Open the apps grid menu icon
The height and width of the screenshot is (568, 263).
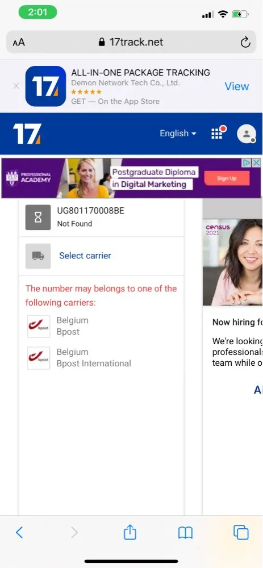(x=219, y=132)
